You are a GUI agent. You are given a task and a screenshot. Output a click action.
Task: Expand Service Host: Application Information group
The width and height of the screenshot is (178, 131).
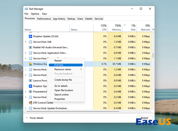tap(26, 53)
